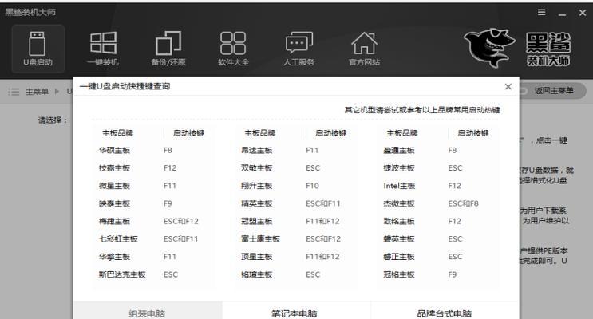The image size is (593, 319).
Task: Select the 顶星主板 entry
Action: coord(256,257)
